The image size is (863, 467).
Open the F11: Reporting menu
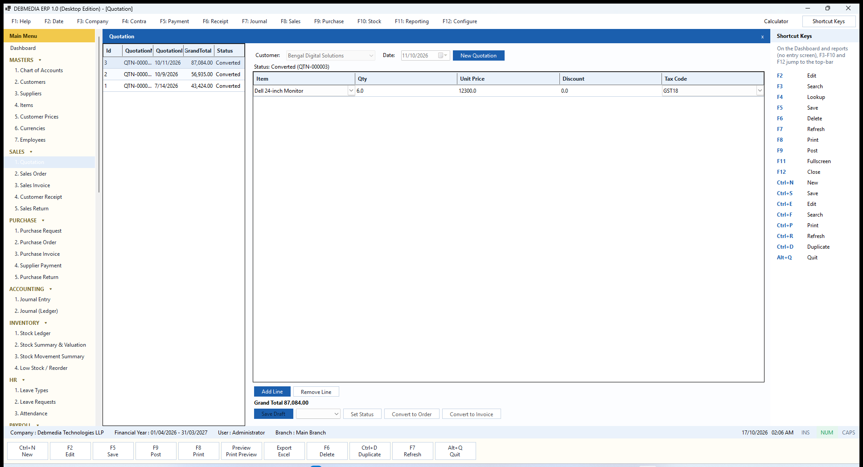(412, 21)
